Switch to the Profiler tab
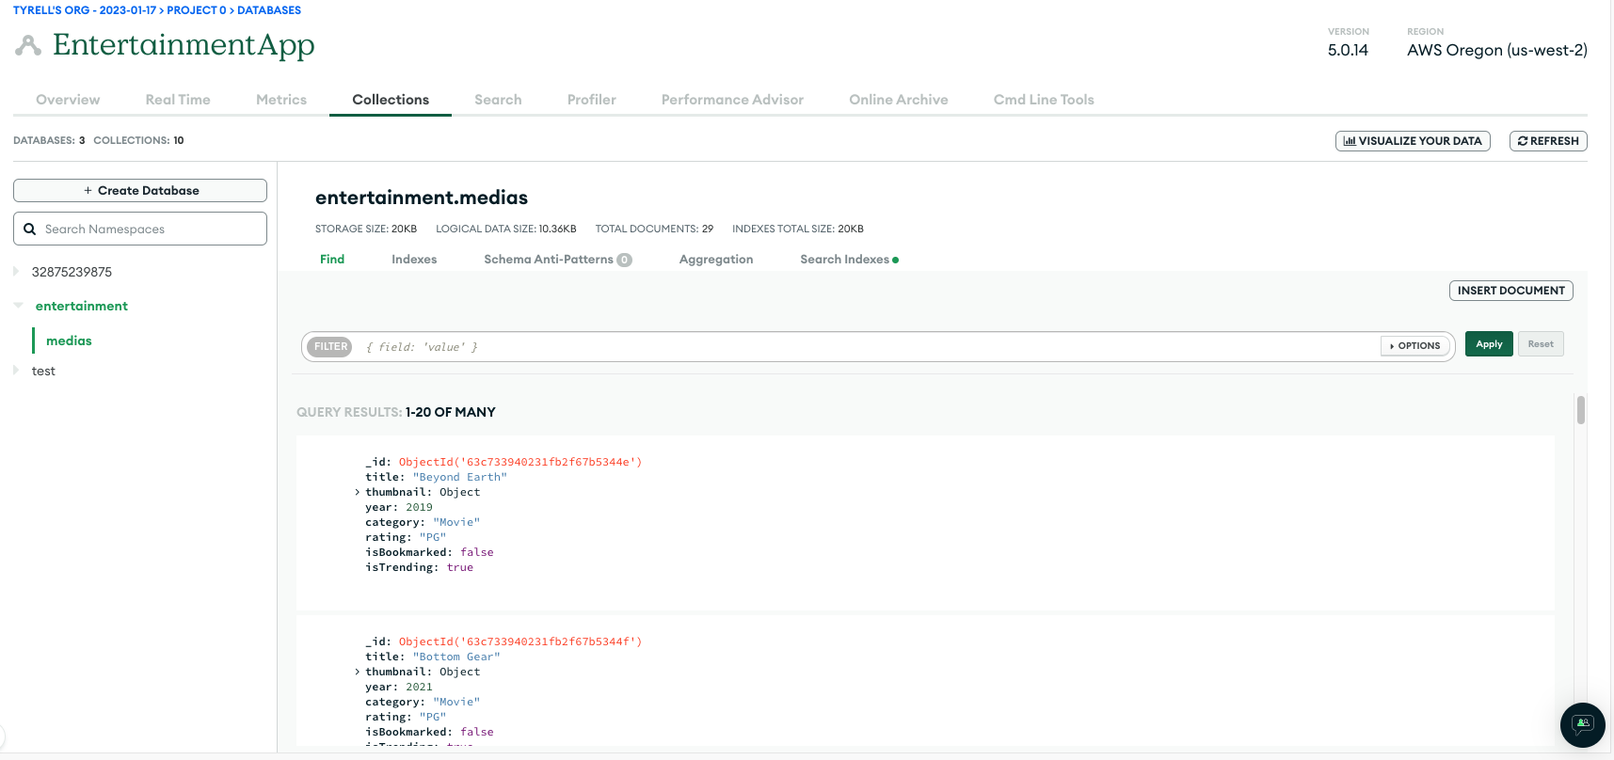The width and height of the screenshot is (1614, 760). coord(591,100)
